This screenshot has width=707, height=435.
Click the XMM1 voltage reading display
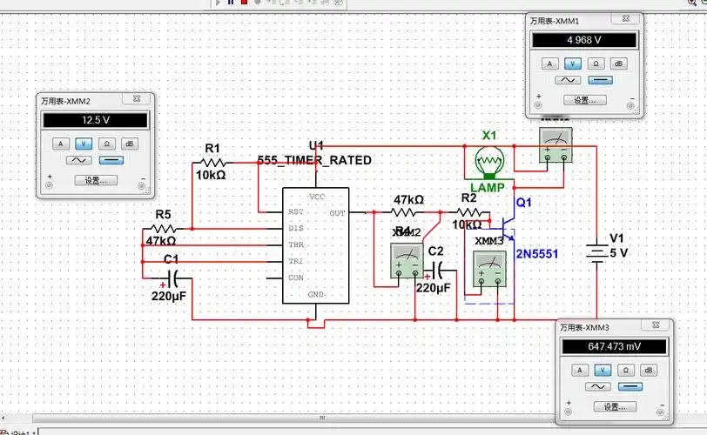click(x=583, y=40)
